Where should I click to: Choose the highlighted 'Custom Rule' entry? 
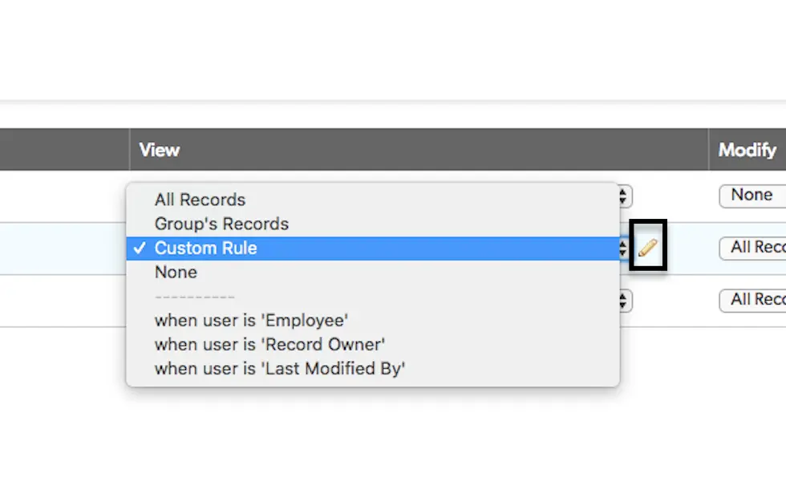(x=206, y=248)
